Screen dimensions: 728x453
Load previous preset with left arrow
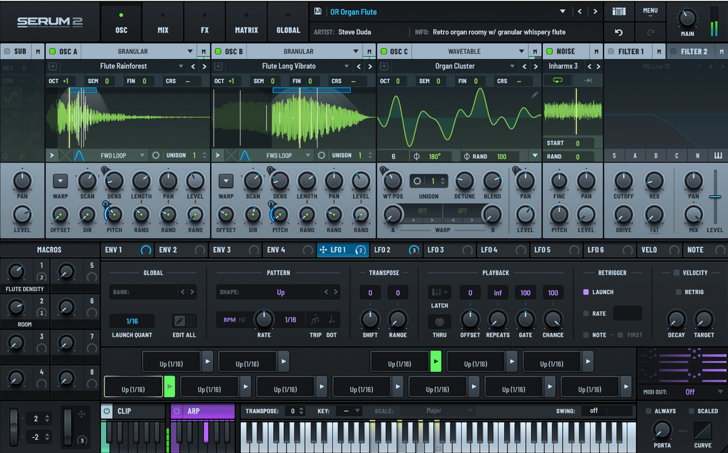[x=580, y=12]
